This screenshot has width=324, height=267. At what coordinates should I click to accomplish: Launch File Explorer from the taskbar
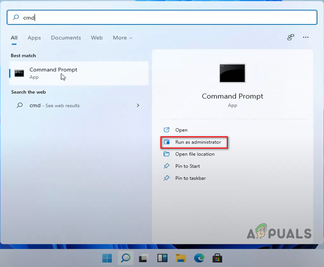click(181, 258)
